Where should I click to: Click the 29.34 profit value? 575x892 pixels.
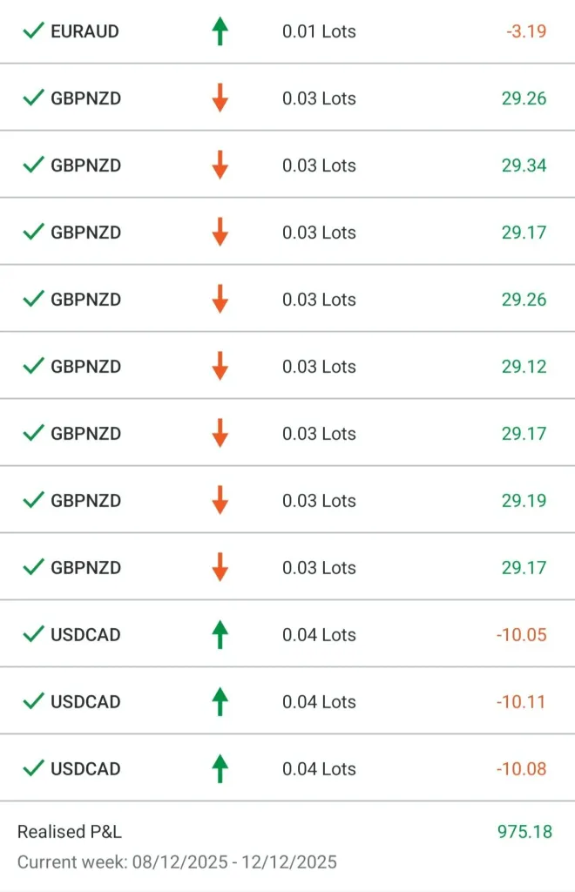tap(524, 166)
